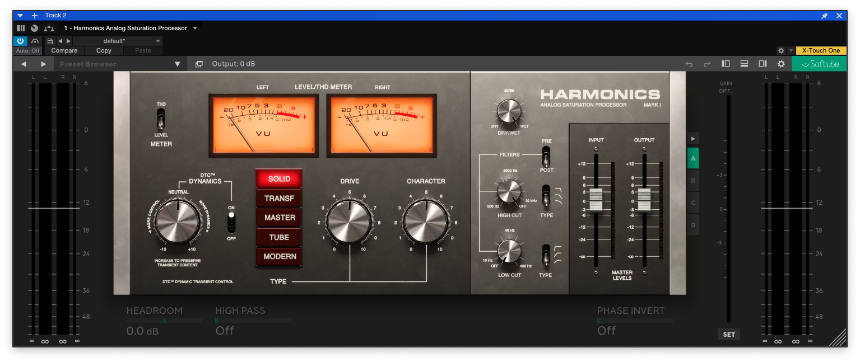Click the green Softube logo button
This screenshot has height=362, width=860.
click(819, 64)
